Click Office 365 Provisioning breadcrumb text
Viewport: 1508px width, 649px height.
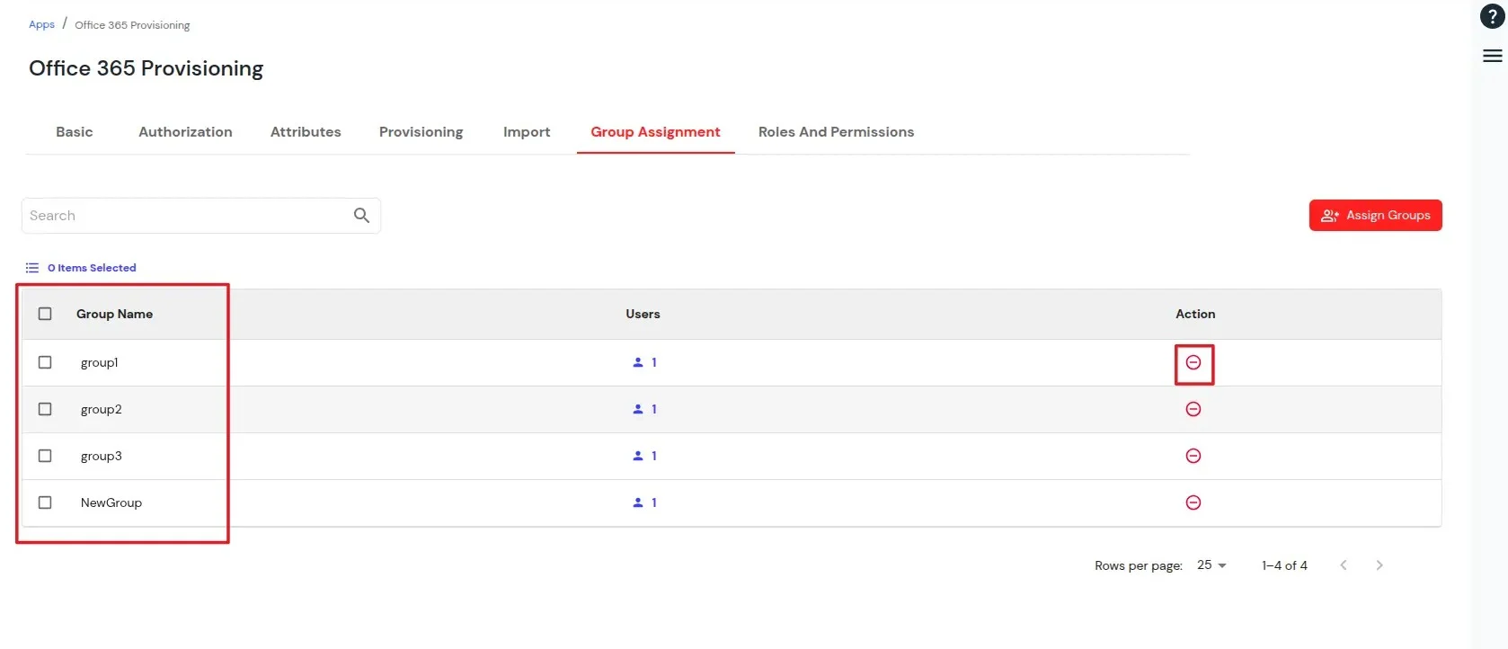[132, 25]
